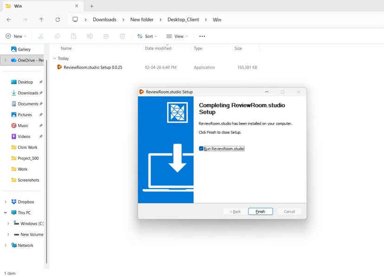Select Dropbox in the sidebar
384x277 pixels.
click(x=26, y=202)
